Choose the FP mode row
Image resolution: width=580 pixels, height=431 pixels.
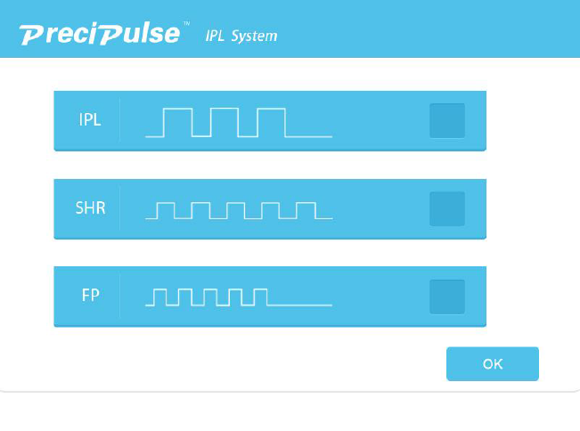(x=270, y=297)
